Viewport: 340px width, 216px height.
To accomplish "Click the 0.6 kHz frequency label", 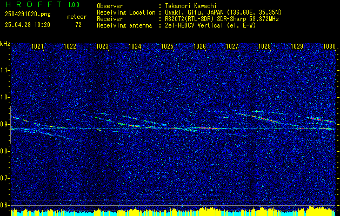I will click(x=4, y=205).
